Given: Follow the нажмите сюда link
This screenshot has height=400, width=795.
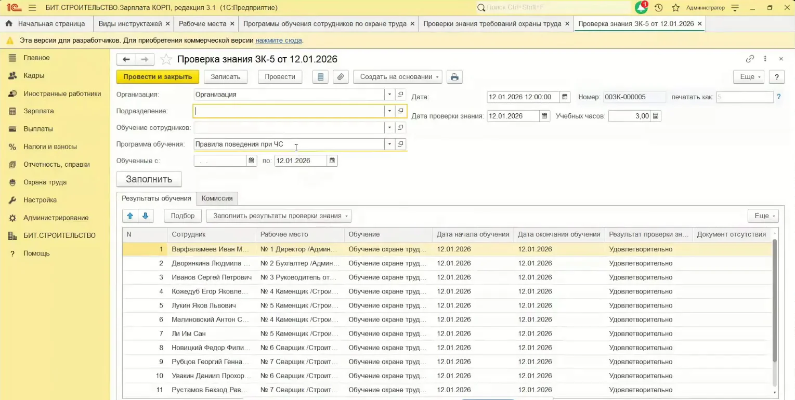Looking at the screenshot, I should click(x=279, y=40).
